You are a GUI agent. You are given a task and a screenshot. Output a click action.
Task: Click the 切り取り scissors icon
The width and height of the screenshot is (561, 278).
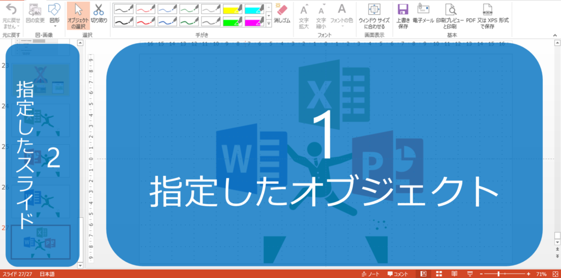point(99,15)
